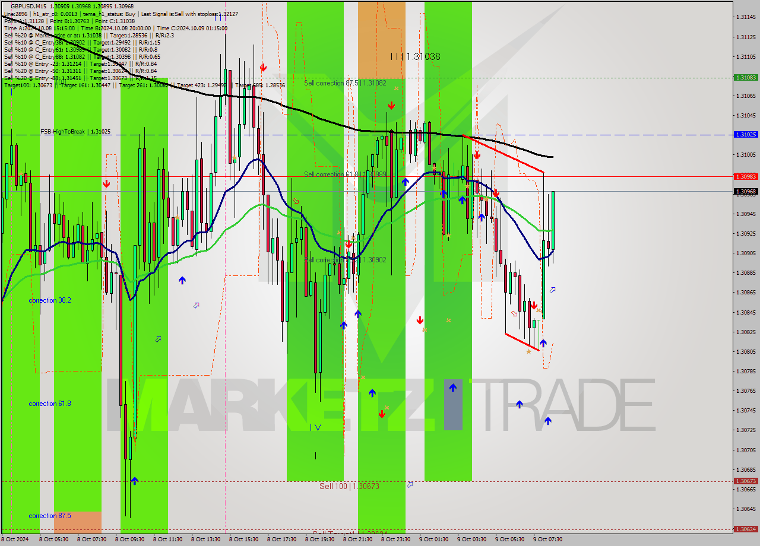Click the 8 Oct 2024 date label
Image resolution: width=760 pixels, height=546 pixels.
[15, 539]
